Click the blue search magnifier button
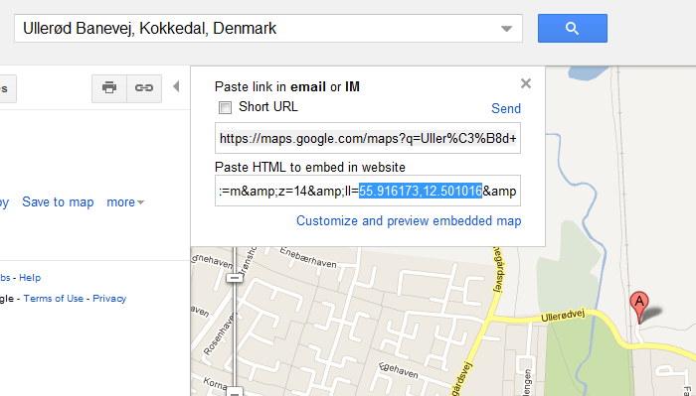The width and height of the screenshot is (696, 396). point(572,29)
